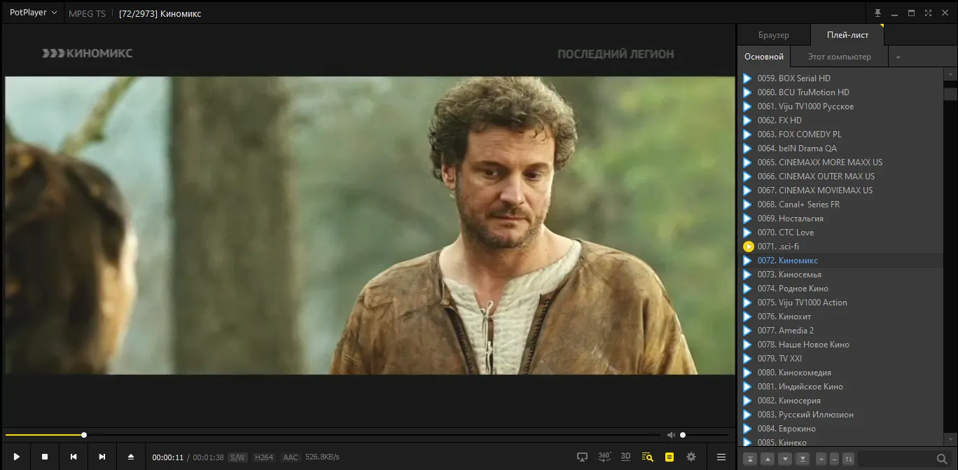Select 0064. beIN Drama QA channel

coord(840,148)
